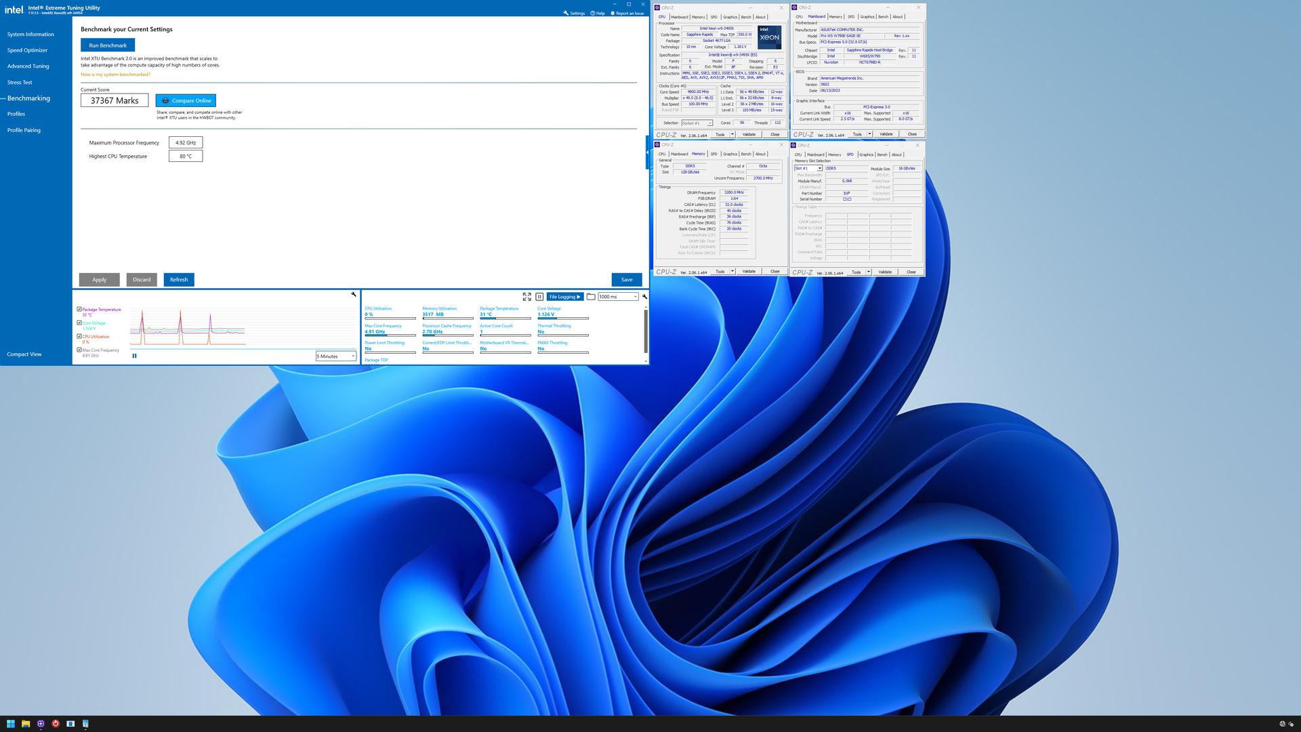
Task: Expand Tools arrow in CPU-Z SPD window
Action: click(869, 272)
